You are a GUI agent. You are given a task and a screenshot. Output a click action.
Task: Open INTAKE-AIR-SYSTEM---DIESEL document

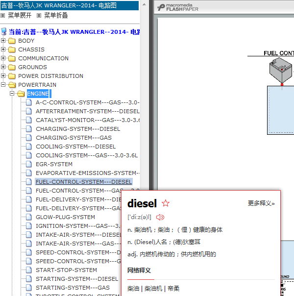point(78,235)
